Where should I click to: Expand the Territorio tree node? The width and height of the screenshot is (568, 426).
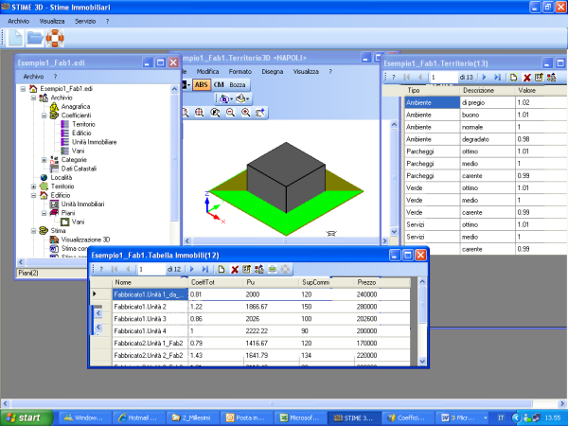click(33, 186)
